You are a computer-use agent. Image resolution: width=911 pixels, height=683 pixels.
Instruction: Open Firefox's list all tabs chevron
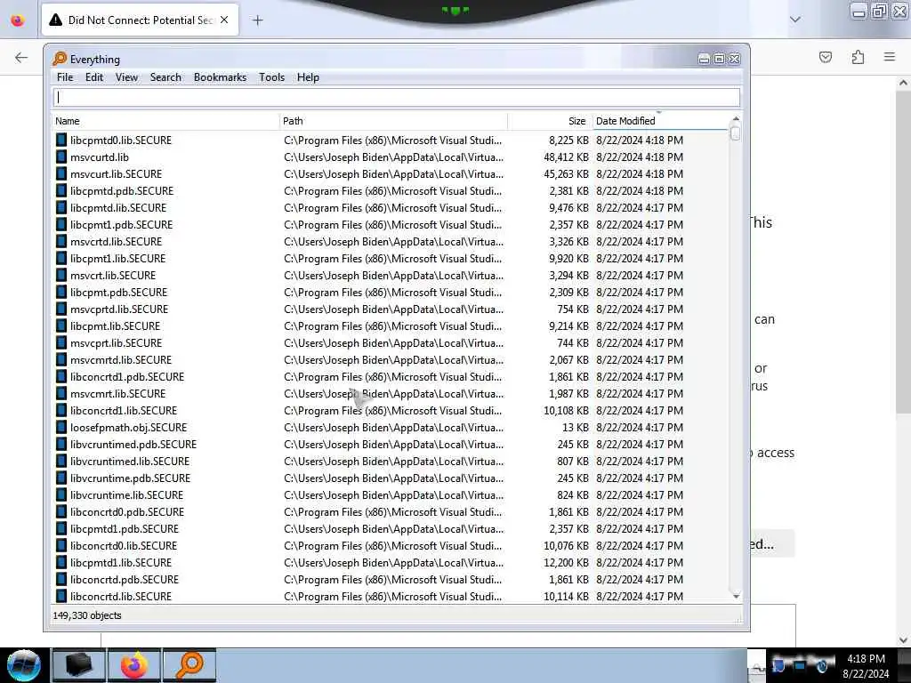click(794, 20)
